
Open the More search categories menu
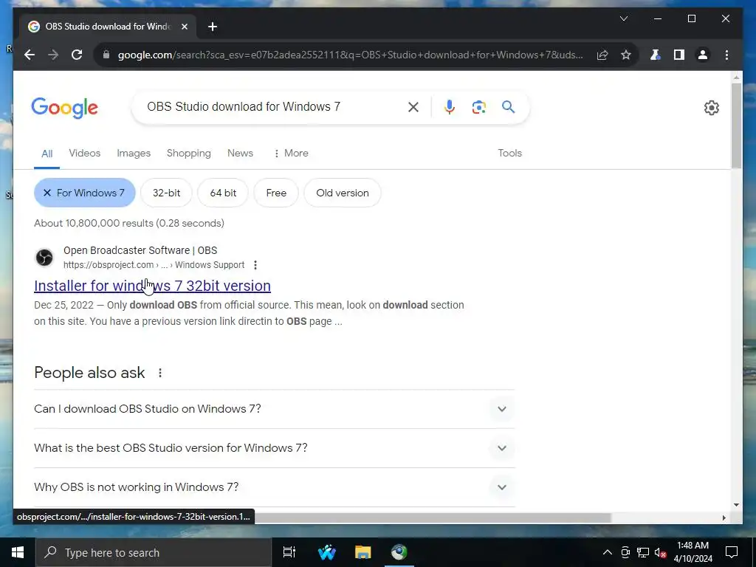(x=291, y=154)
